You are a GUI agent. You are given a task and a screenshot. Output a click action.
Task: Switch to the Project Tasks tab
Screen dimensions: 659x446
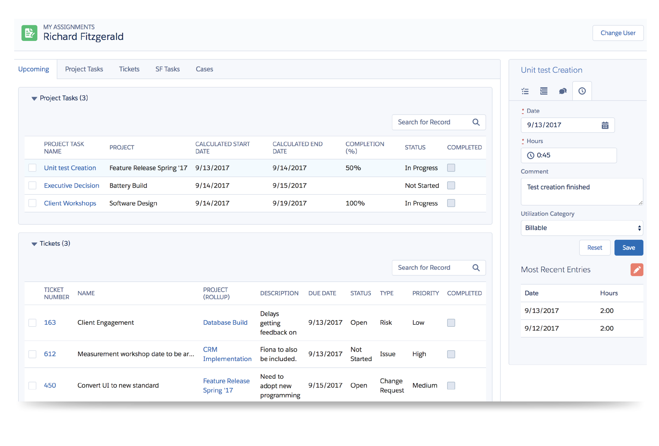click(84, 69)
